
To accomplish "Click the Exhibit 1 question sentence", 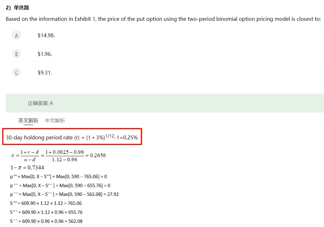I will pos(163,19).
